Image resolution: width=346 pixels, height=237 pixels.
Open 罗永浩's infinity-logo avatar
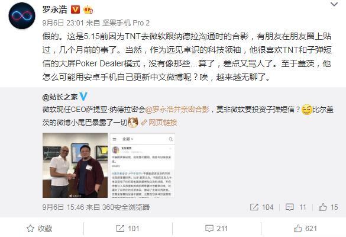tap(22, 15)
